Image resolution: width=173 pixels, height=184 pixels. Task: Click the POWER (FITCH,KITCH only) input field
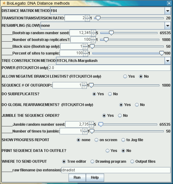(x=109, y=68)
